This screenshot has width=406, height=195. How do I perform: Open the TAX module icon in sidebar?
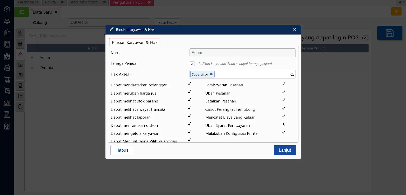point(7,114)
